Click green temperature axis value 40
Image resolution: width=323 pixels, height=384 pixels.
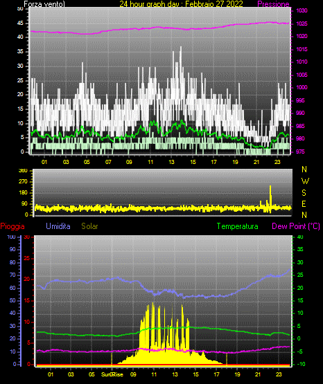point(300,237)
